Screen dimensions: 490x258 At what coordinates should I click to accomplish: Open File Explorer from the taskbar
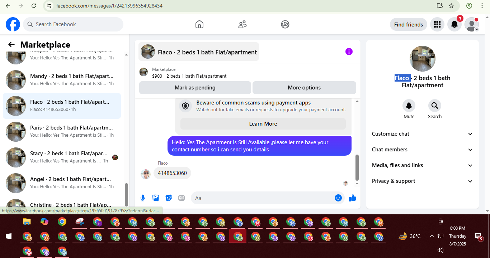click(x=27, y=222)
